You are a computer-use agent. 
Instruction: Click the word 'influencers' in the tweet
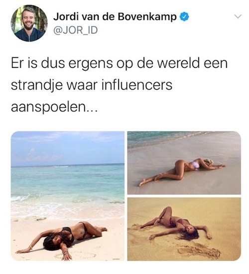pyautogui.click(x=137, y=85)
